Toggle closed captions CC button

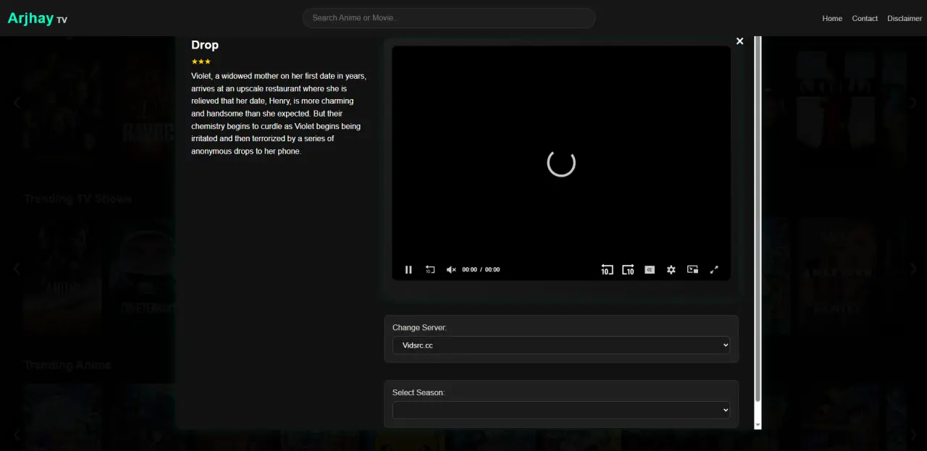coord(650,269)
